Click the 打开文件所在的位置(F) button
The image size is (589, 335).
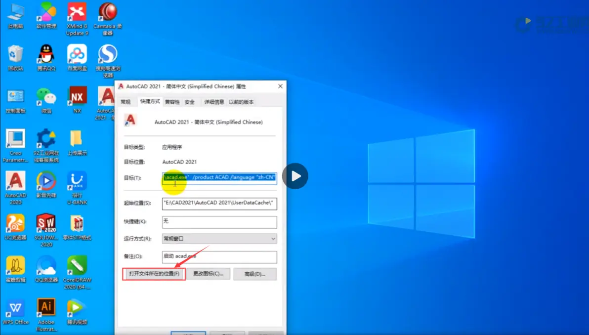pos(154,274)
